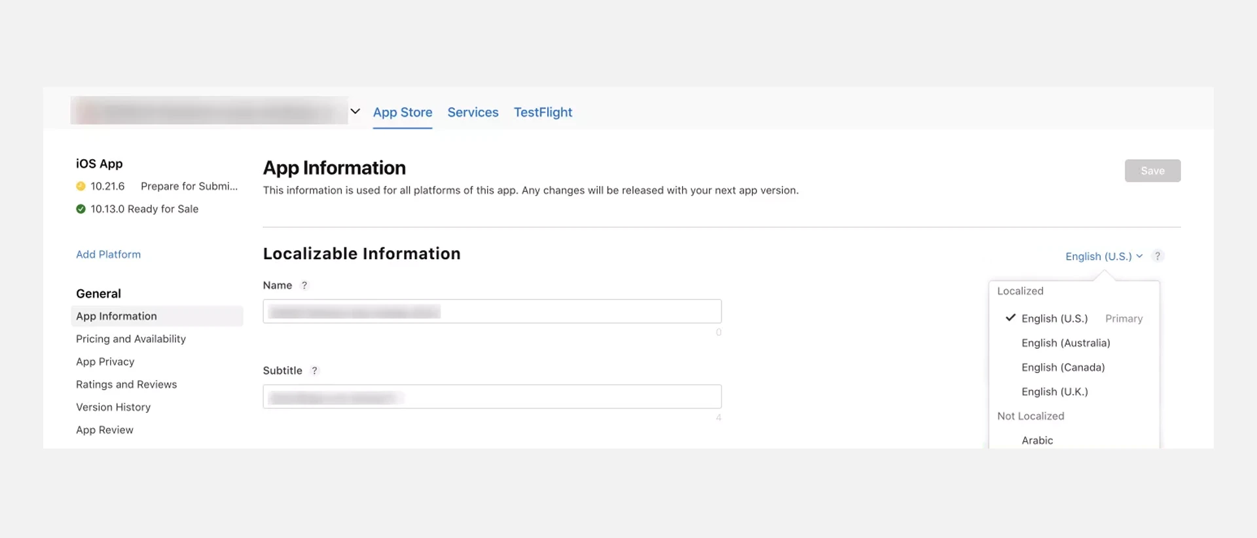This screenshot has width=1257, height=538.
Task: Click the Add Platform link
Action: (x=108, y=254)
